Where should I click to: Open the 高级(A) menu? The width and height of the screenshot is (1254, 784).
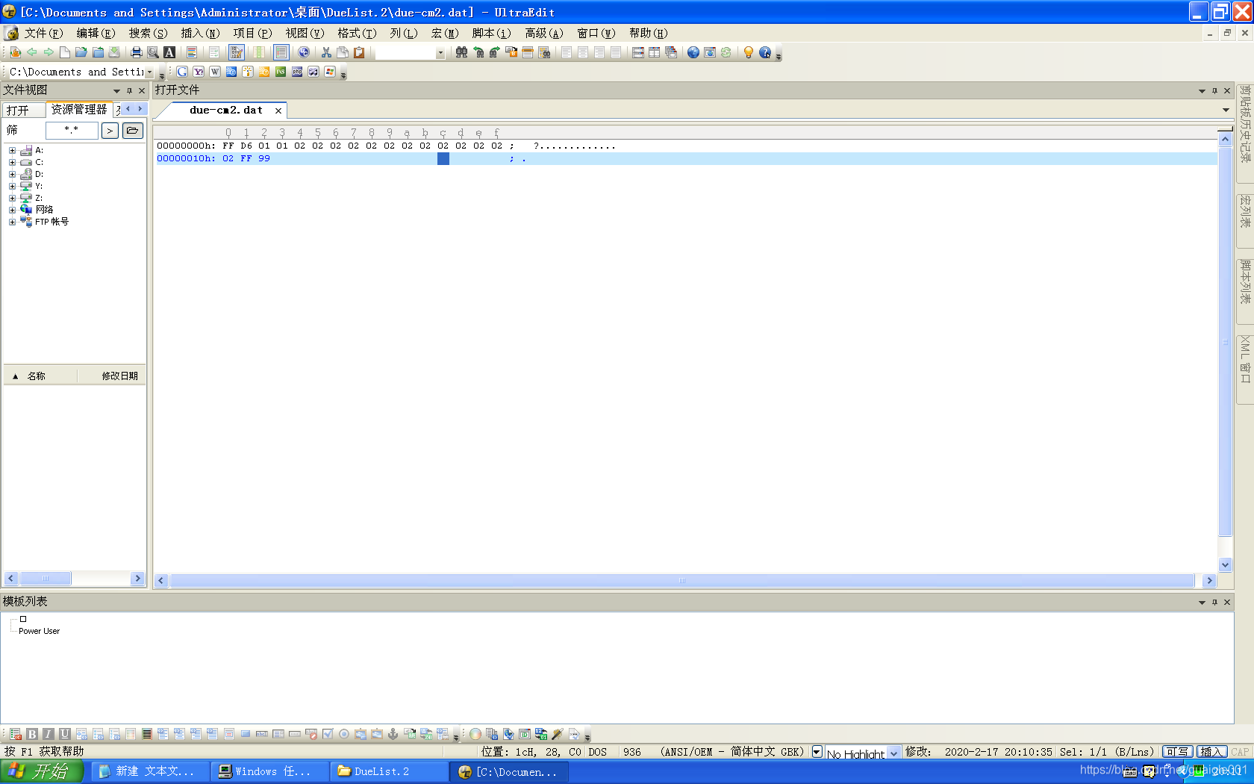pyautogui.click(x=543, y=33)
